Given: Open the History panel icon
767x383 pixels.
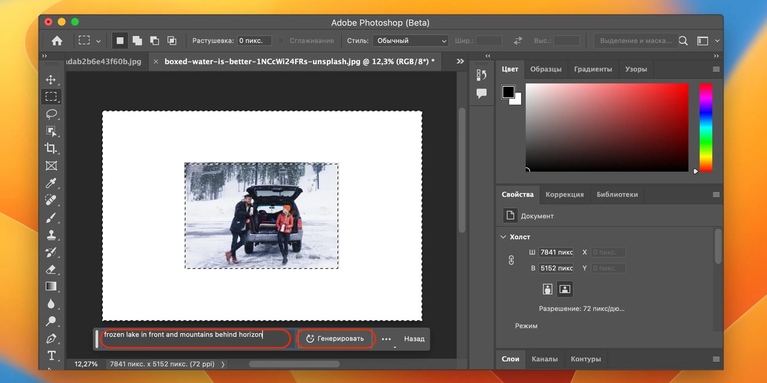Looking at the screenshot, I should [x=481, y=75].
